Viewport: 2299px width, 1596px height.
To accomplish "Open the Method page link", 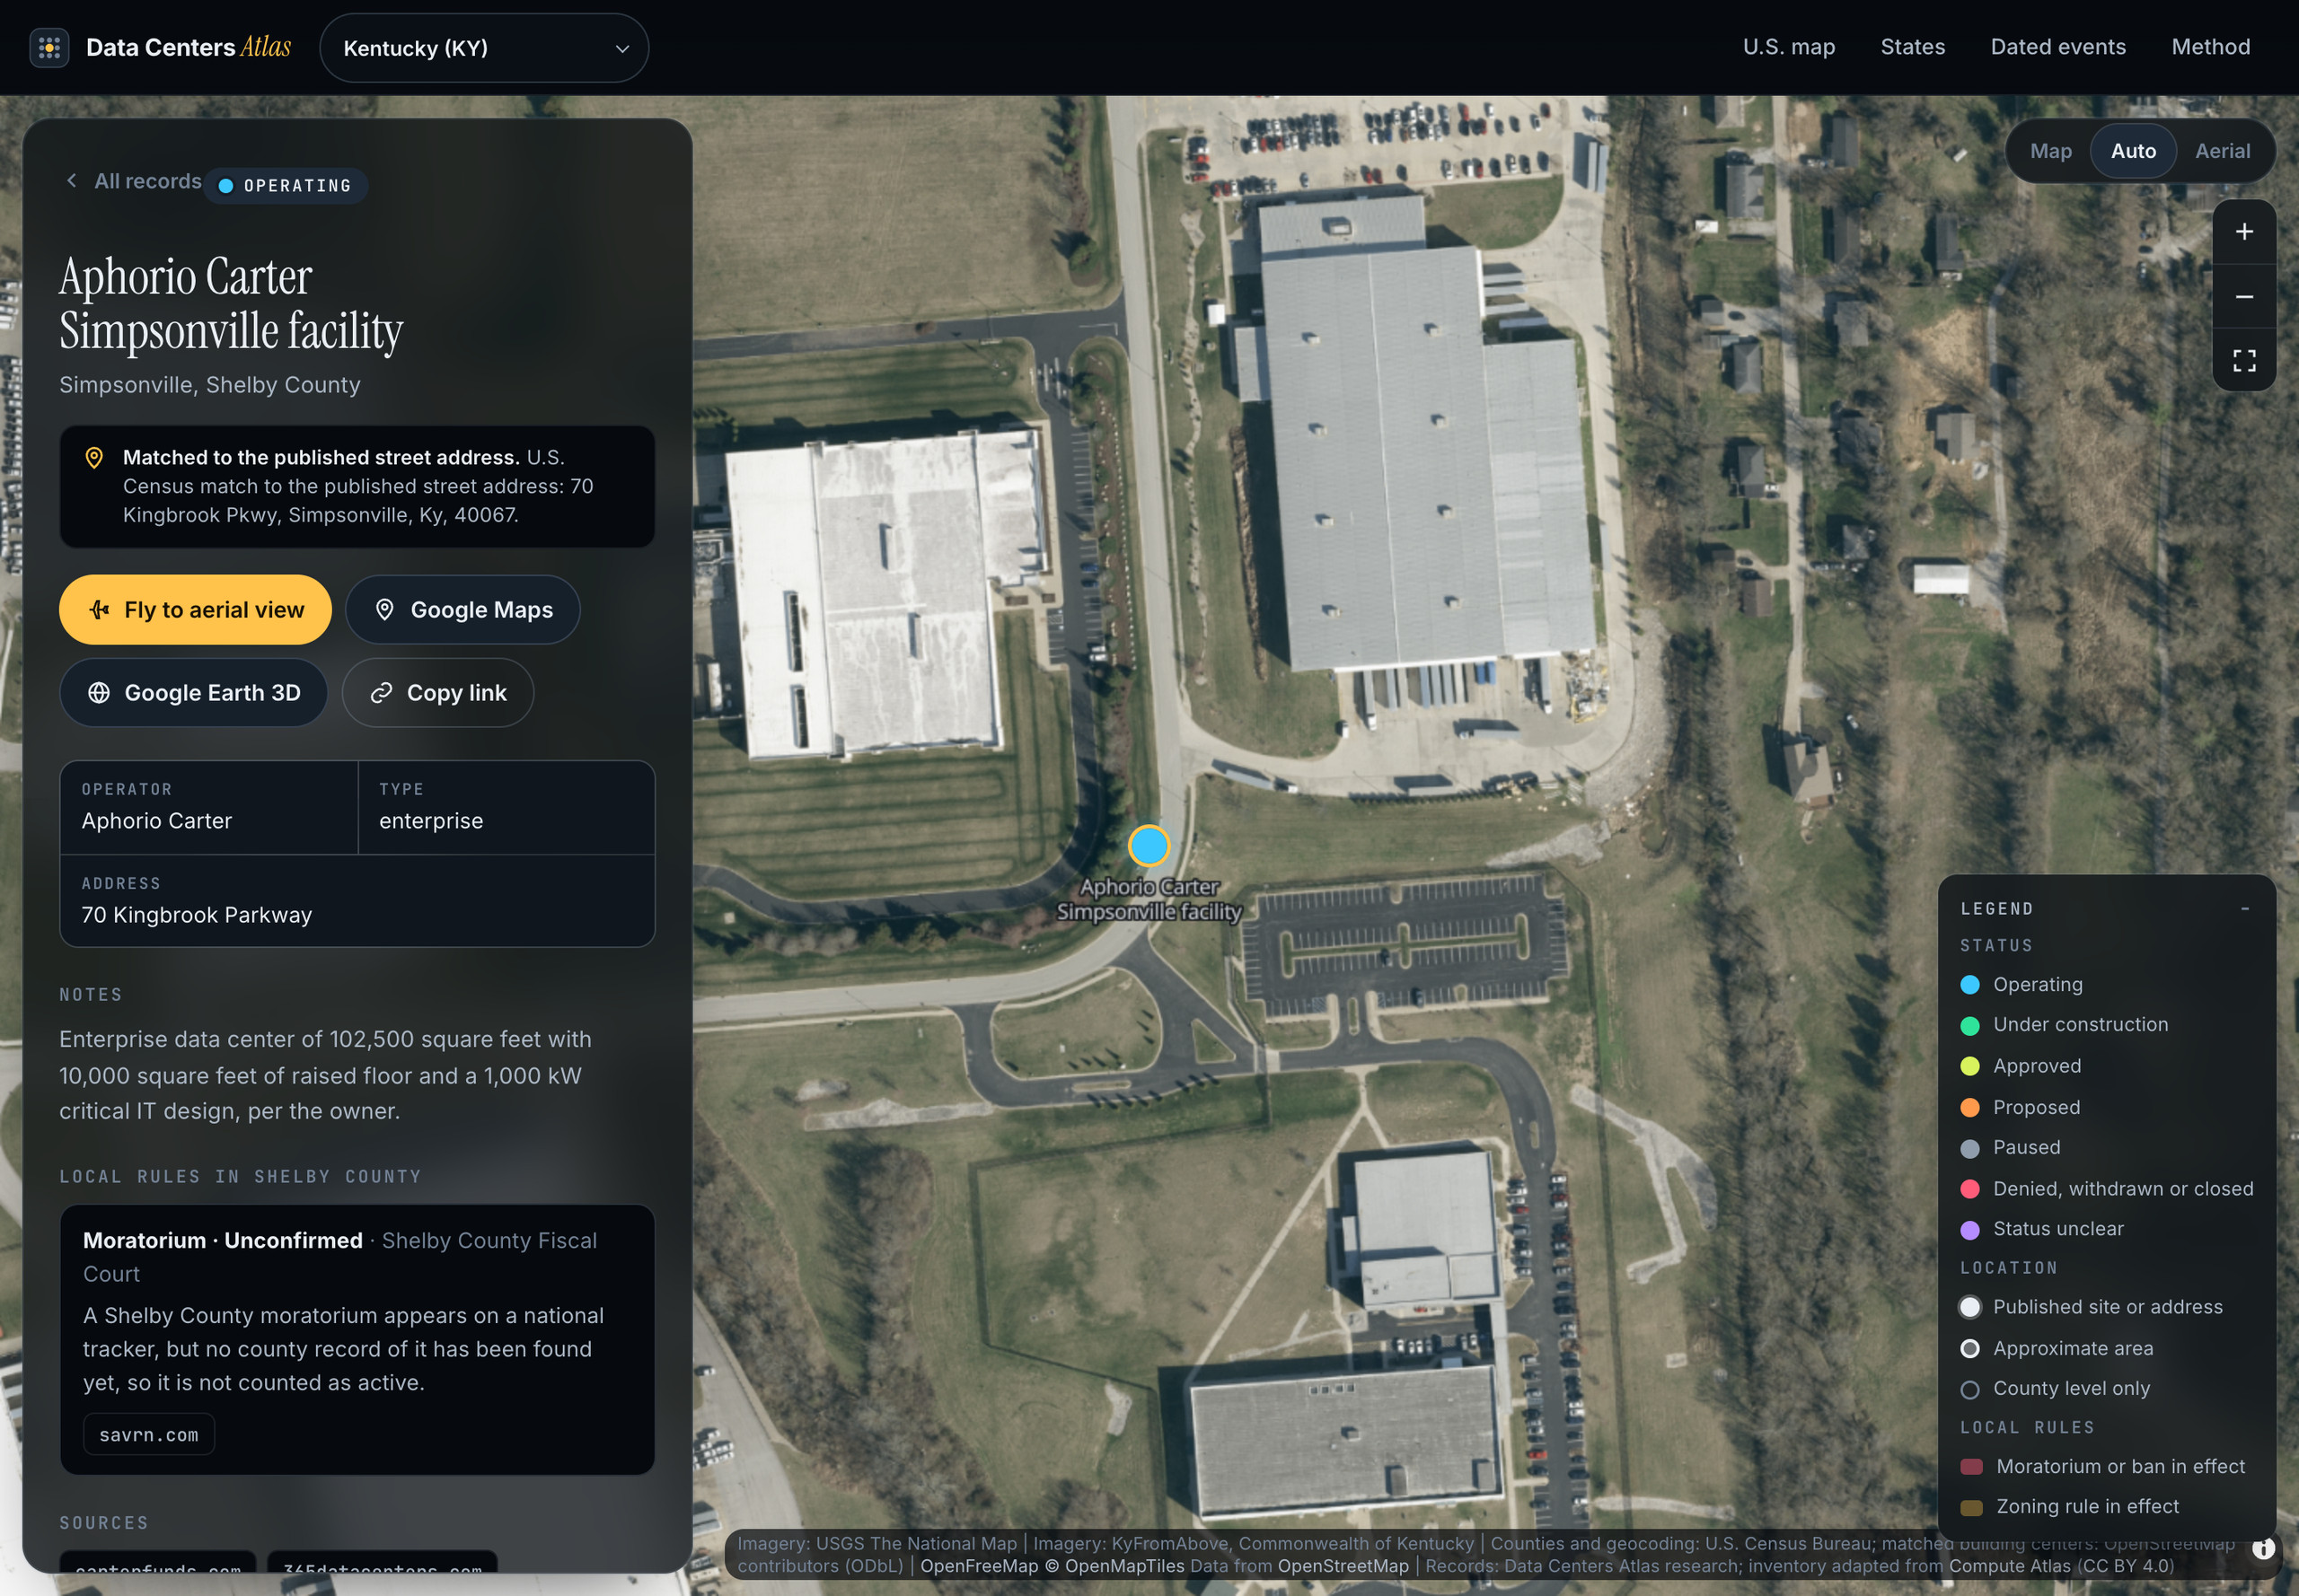I will tap(2210, 47).
